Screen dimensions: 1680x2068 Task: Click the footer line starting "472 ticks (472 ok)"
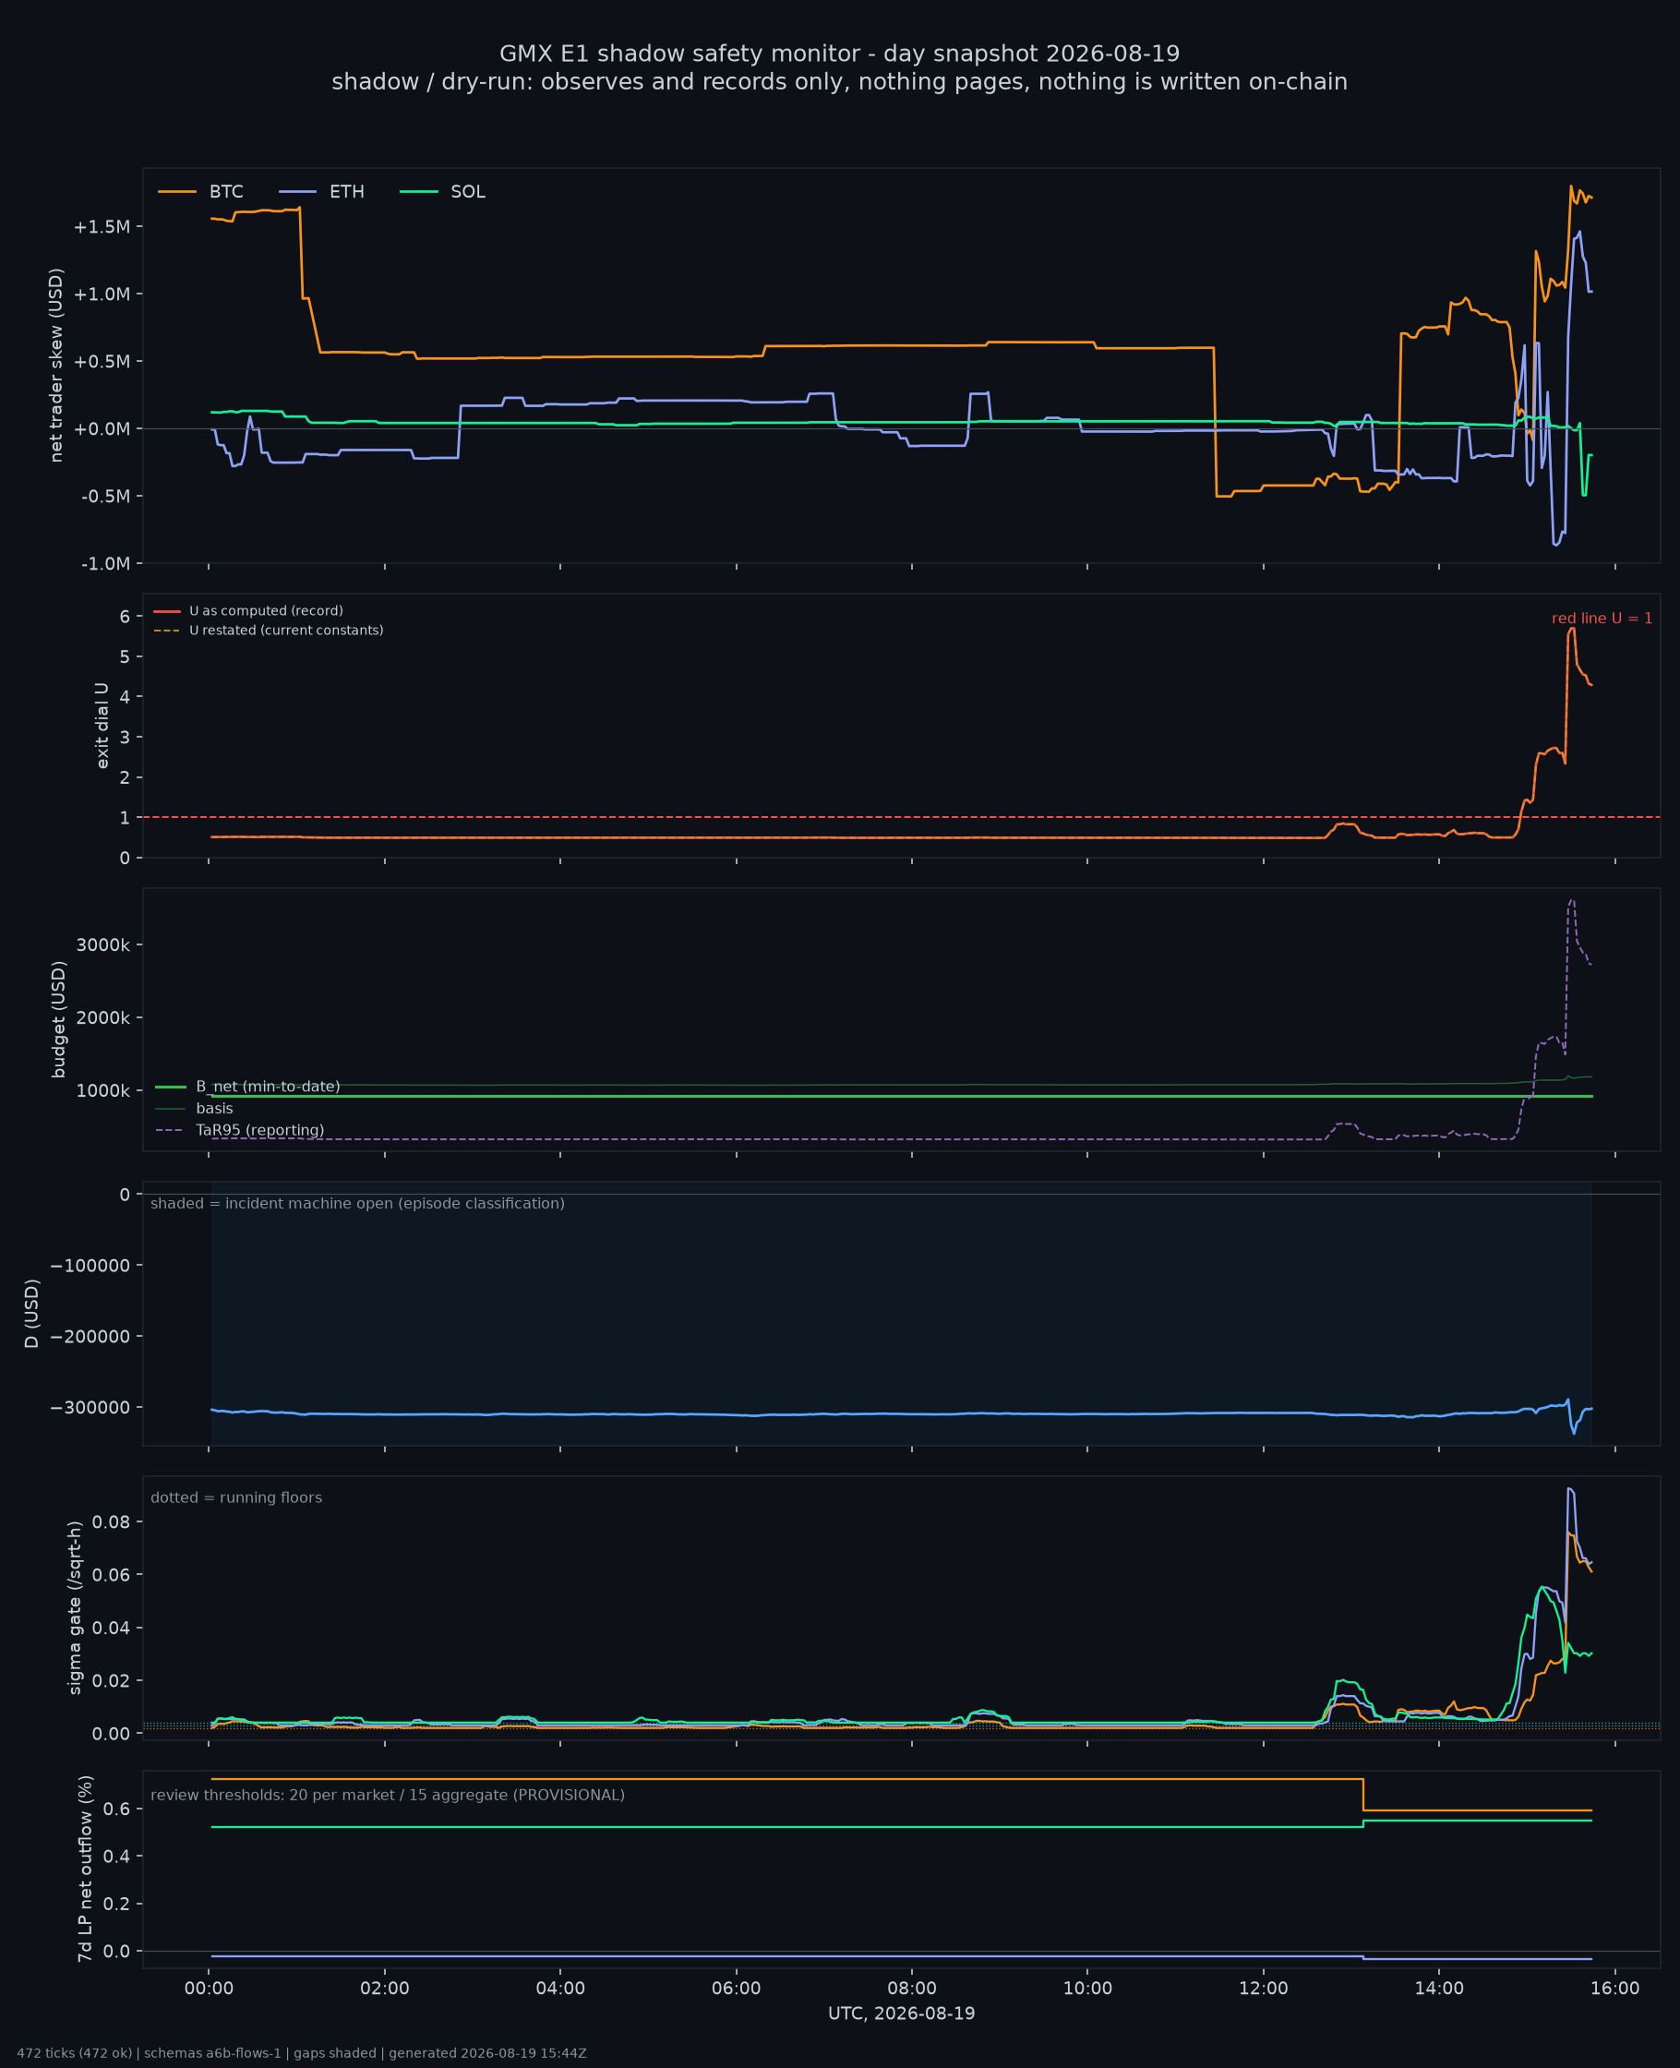(x=302, y=2052)
